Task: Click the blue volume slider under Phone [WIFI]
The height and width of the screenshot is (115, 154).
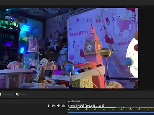Action: point(111,113)
